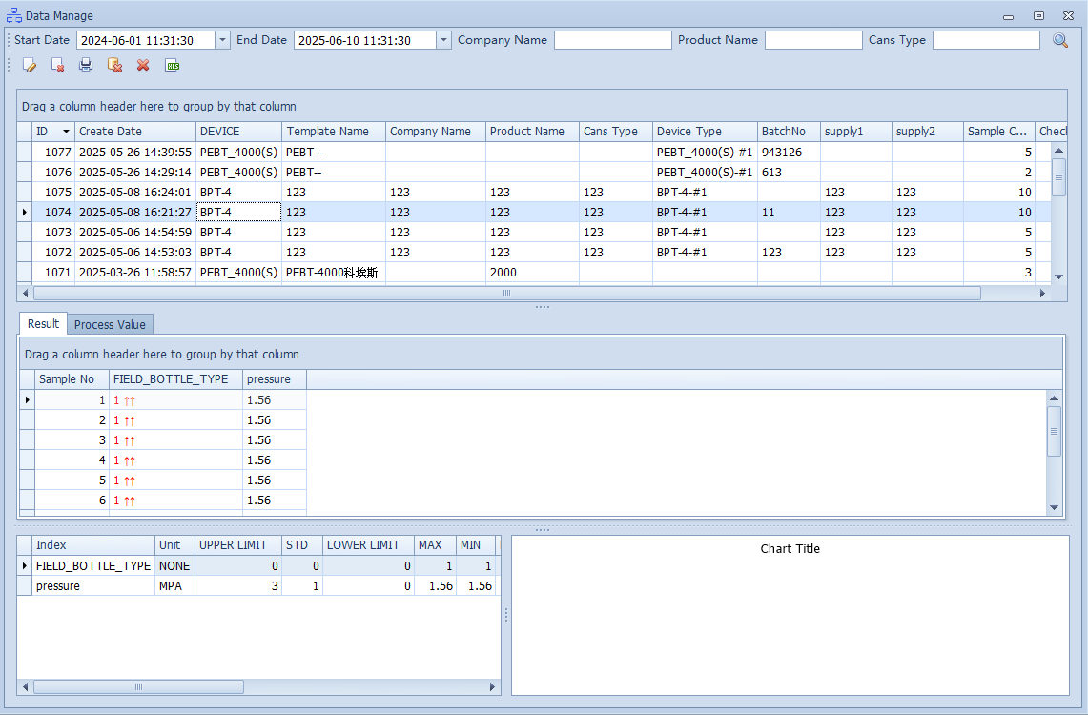
Task: Click the LOWER LIMIT column header
Action: (368, 545)
